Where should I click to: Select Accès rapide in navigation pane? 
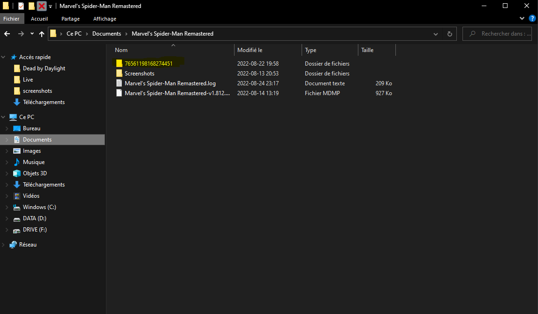[x=35, y=57]
